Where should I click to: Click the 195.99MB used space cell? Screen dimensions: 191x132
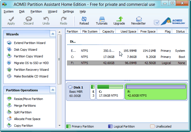click(x=130, y=51)
